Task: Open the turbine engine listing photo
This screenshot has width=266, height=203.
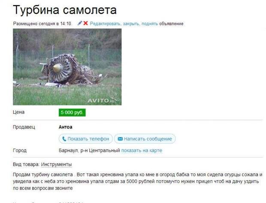Action: point(67,67)
